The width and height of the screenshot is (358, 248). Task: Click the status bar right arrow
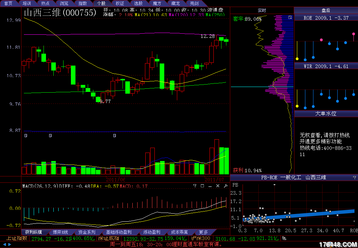click(9, 244)
